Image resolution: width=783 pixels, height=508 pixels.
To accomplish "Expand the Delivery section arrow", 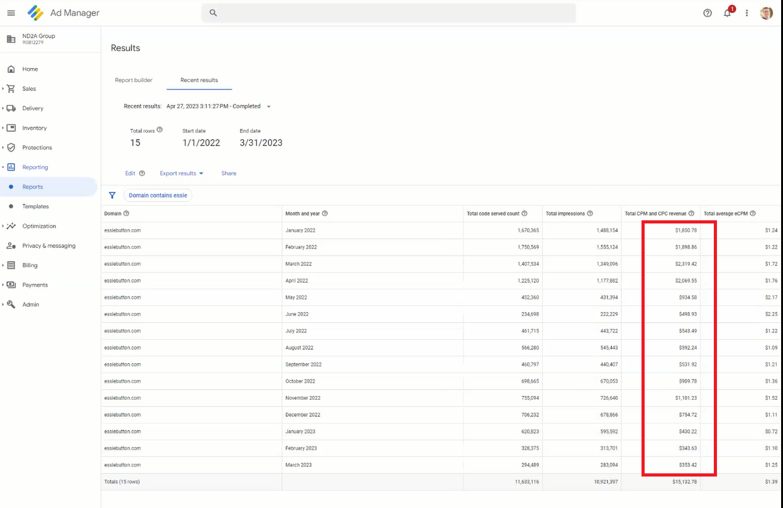I will tap(3, 108).
